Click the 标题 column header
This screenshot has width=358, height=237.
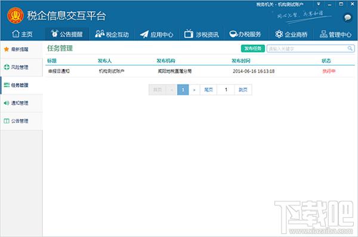tap(52, 61)
